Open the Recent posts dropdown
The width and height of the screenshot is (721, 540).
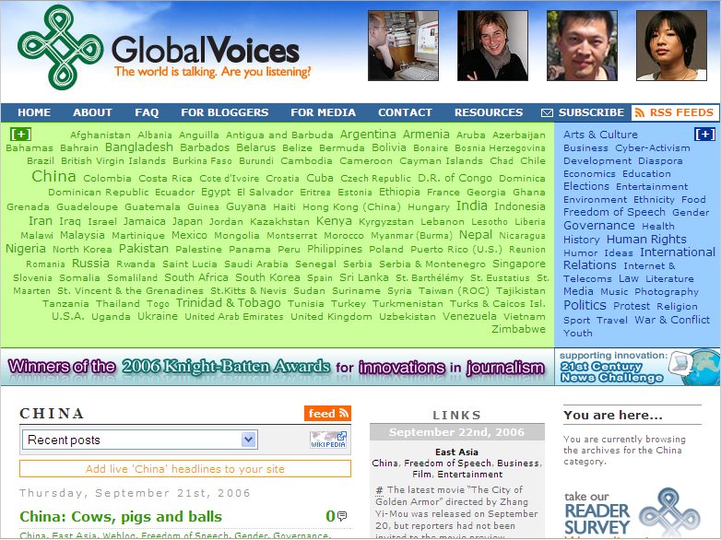[140, 440]
